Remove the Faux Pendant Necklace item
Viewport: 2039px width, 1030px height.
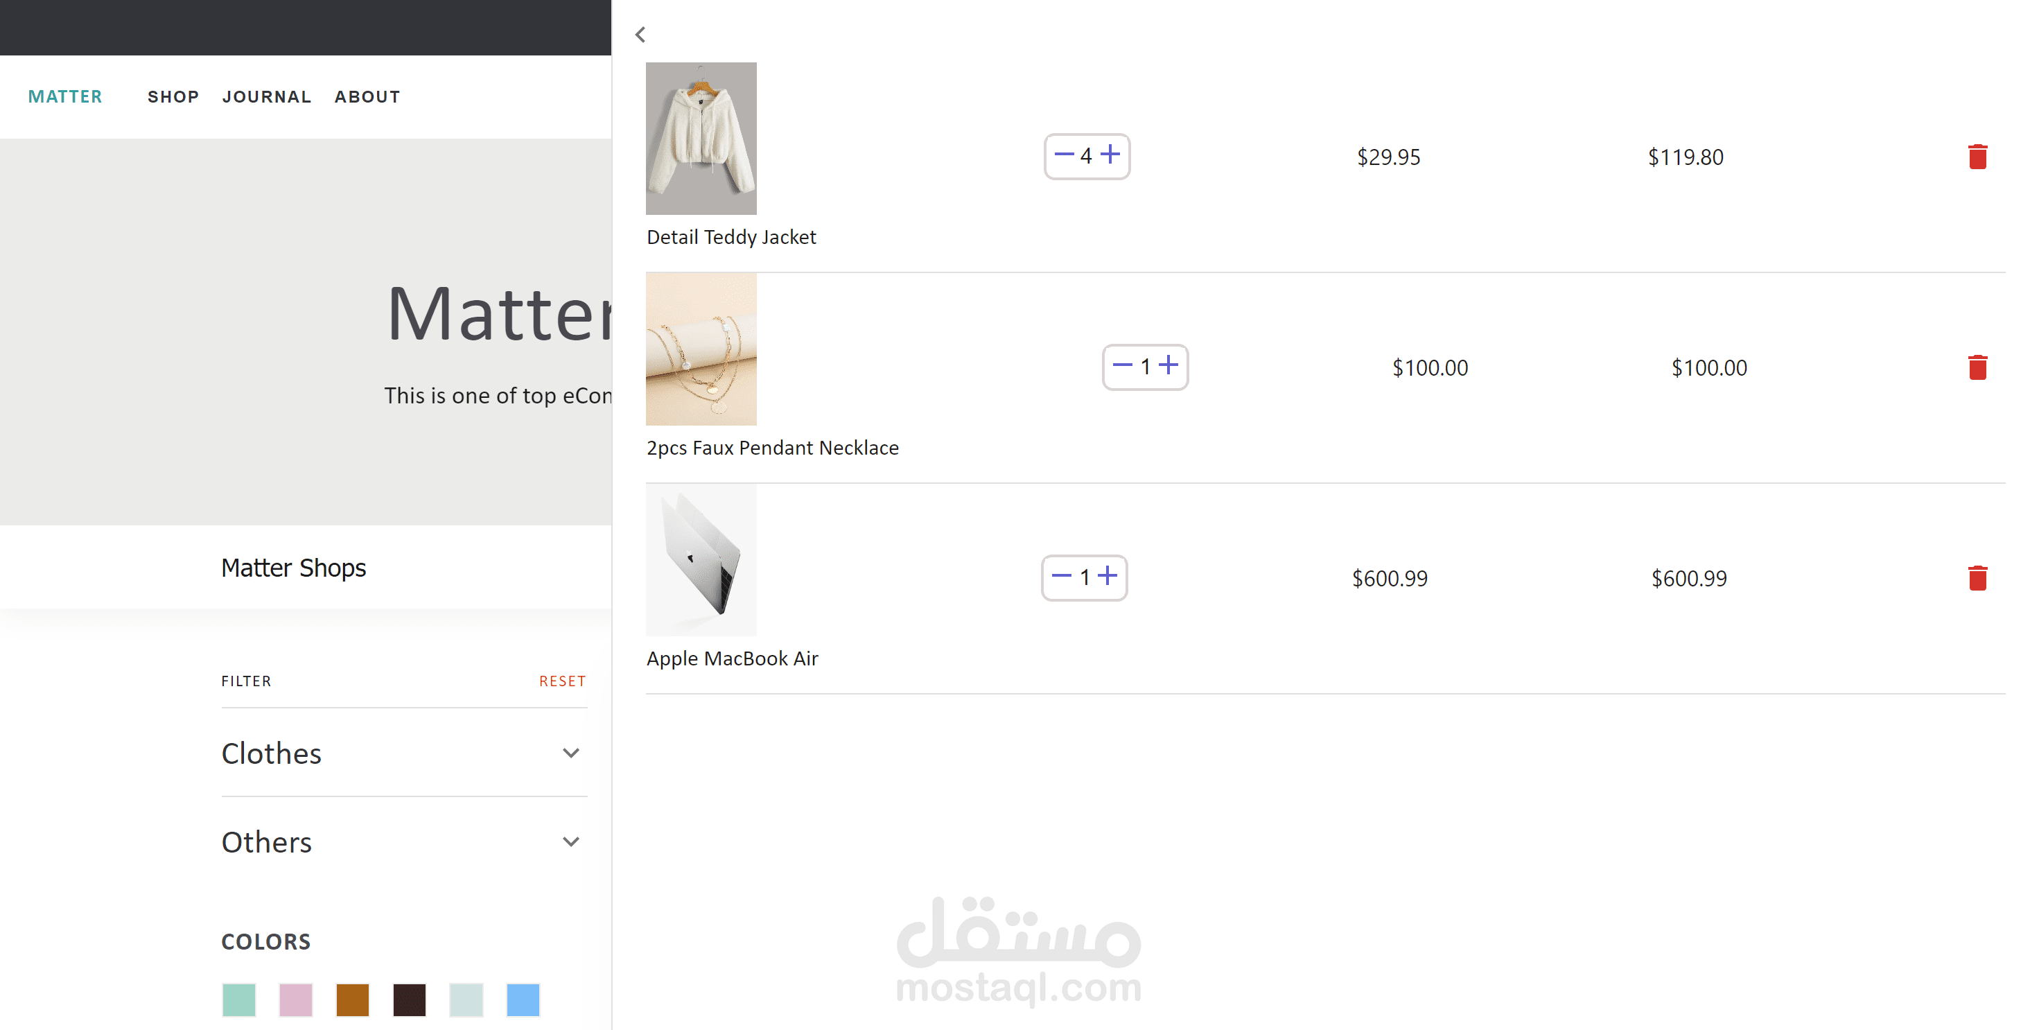click(x=1977, y=367)
